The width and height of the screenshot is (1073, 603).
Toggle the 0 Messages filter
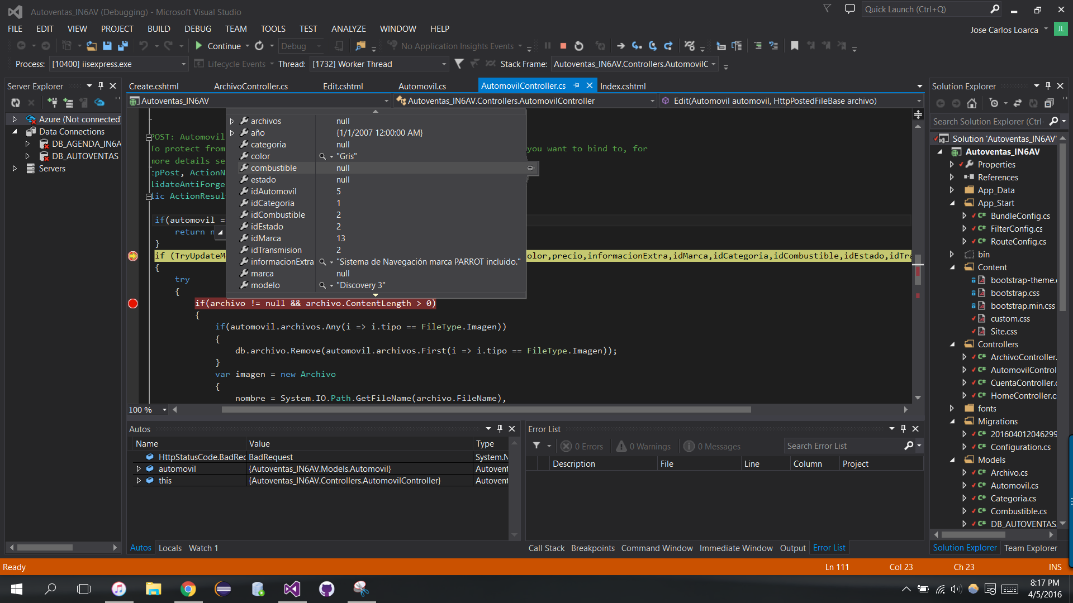pyautogui.click(x=712, y=446)
